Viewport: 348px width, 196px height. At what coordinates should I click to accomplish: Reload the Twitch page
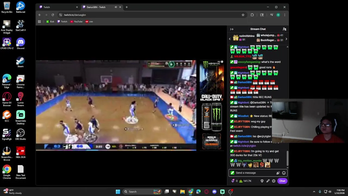click(53, 15)
